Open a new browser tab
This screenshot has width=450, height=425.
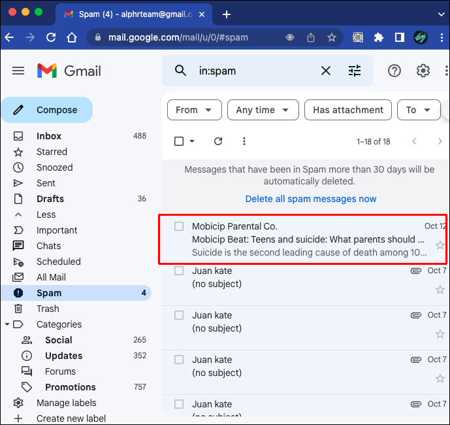[227, 14]
